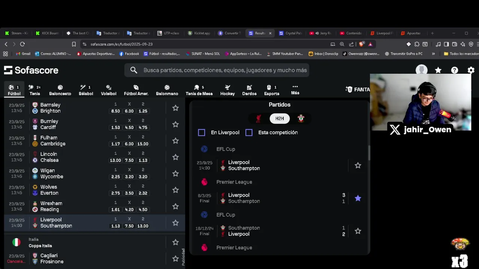
Task: Open the Liverpool vs Southampton match row
Action: coord(94,223)
